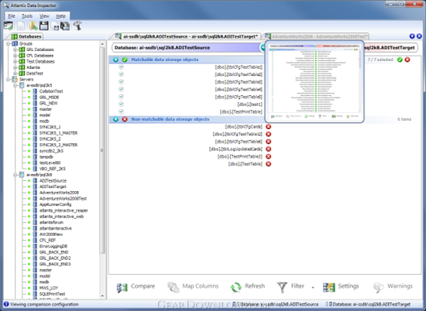
Task: Click the blue close-tab X icon
Action: click(x=419, y=36)
